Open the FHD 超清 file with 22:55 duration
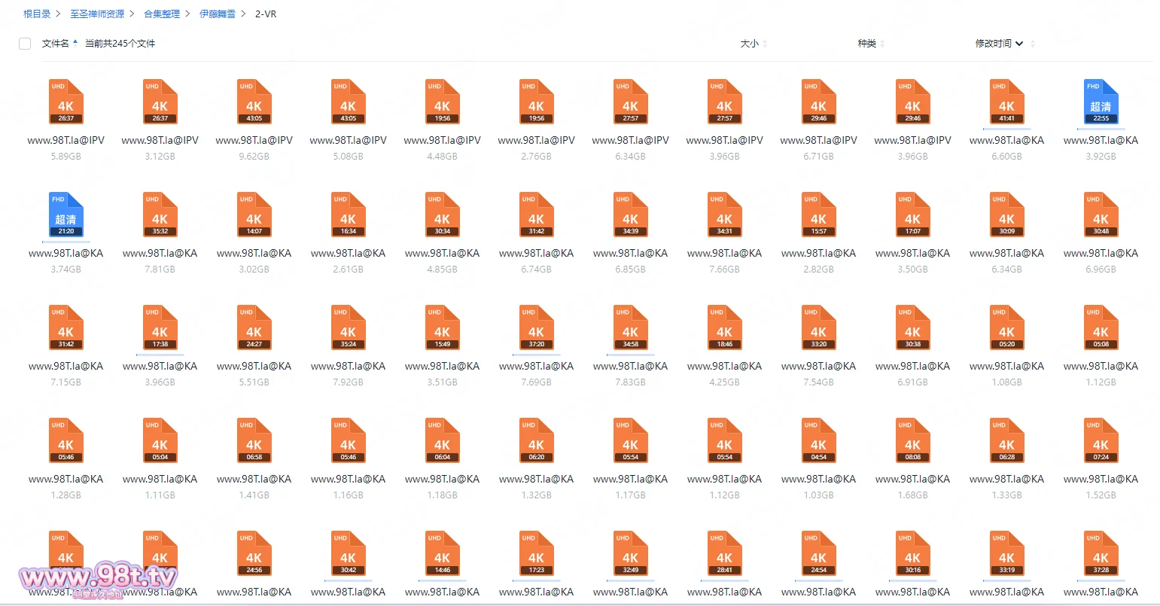Viewport: 1160px width, 606px height. point(1101,102)
